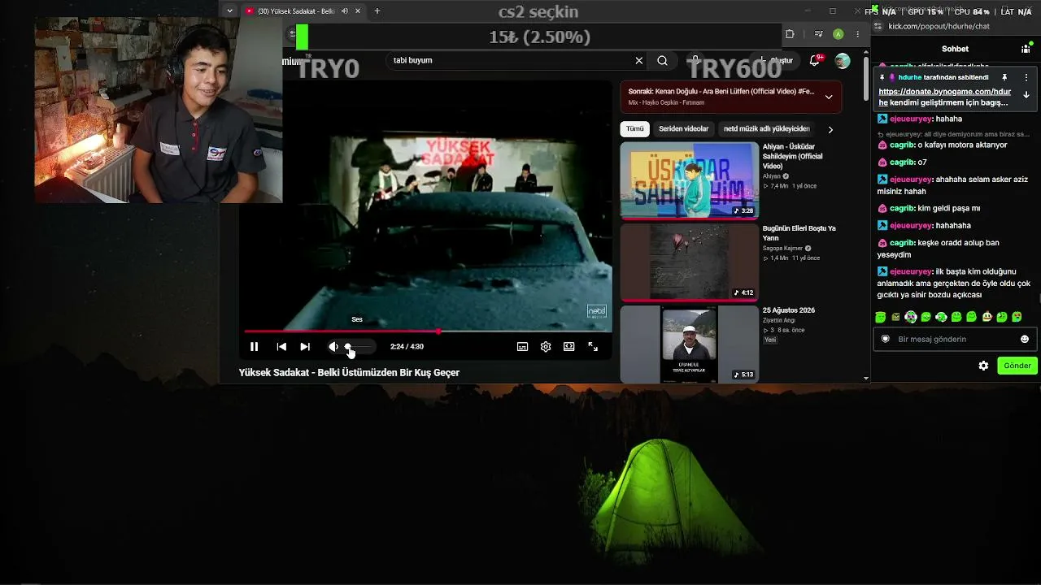Select the Tümü filter chip

[634, 128]
